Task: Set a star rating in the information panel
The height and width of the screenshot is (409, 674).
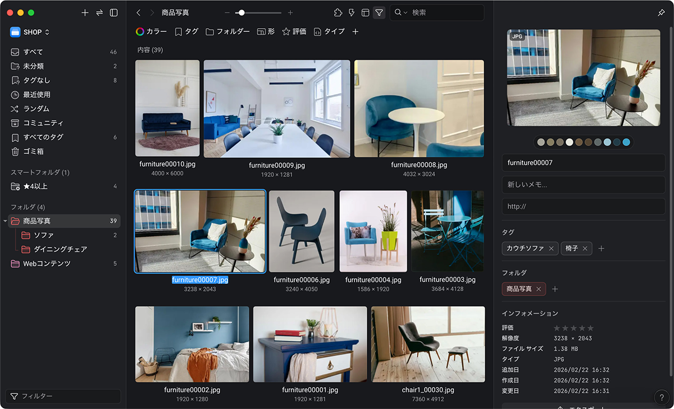Action: click(x=574, y=328)
